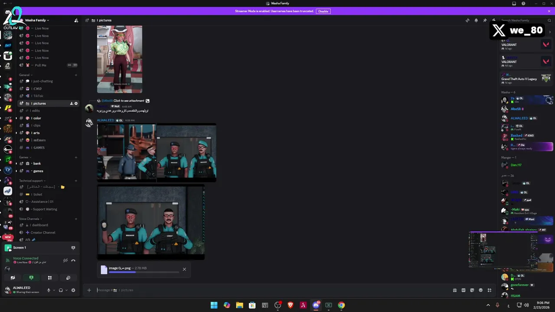Turn on camera in voice panel
The image size is (555, 312).
pyautogui.click(x=13, y=278)
